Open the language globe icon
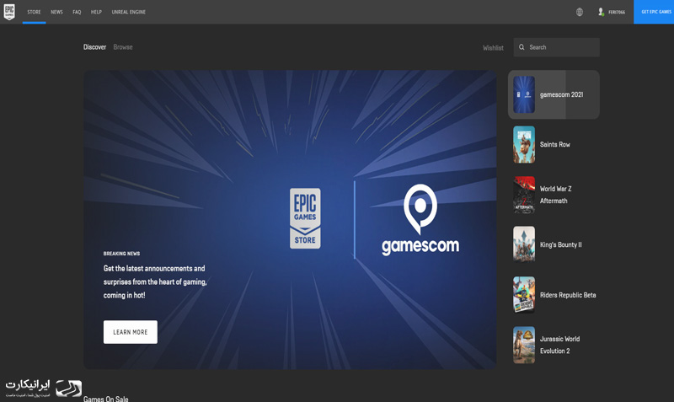 pyautogui.click(x=580, y=12)
